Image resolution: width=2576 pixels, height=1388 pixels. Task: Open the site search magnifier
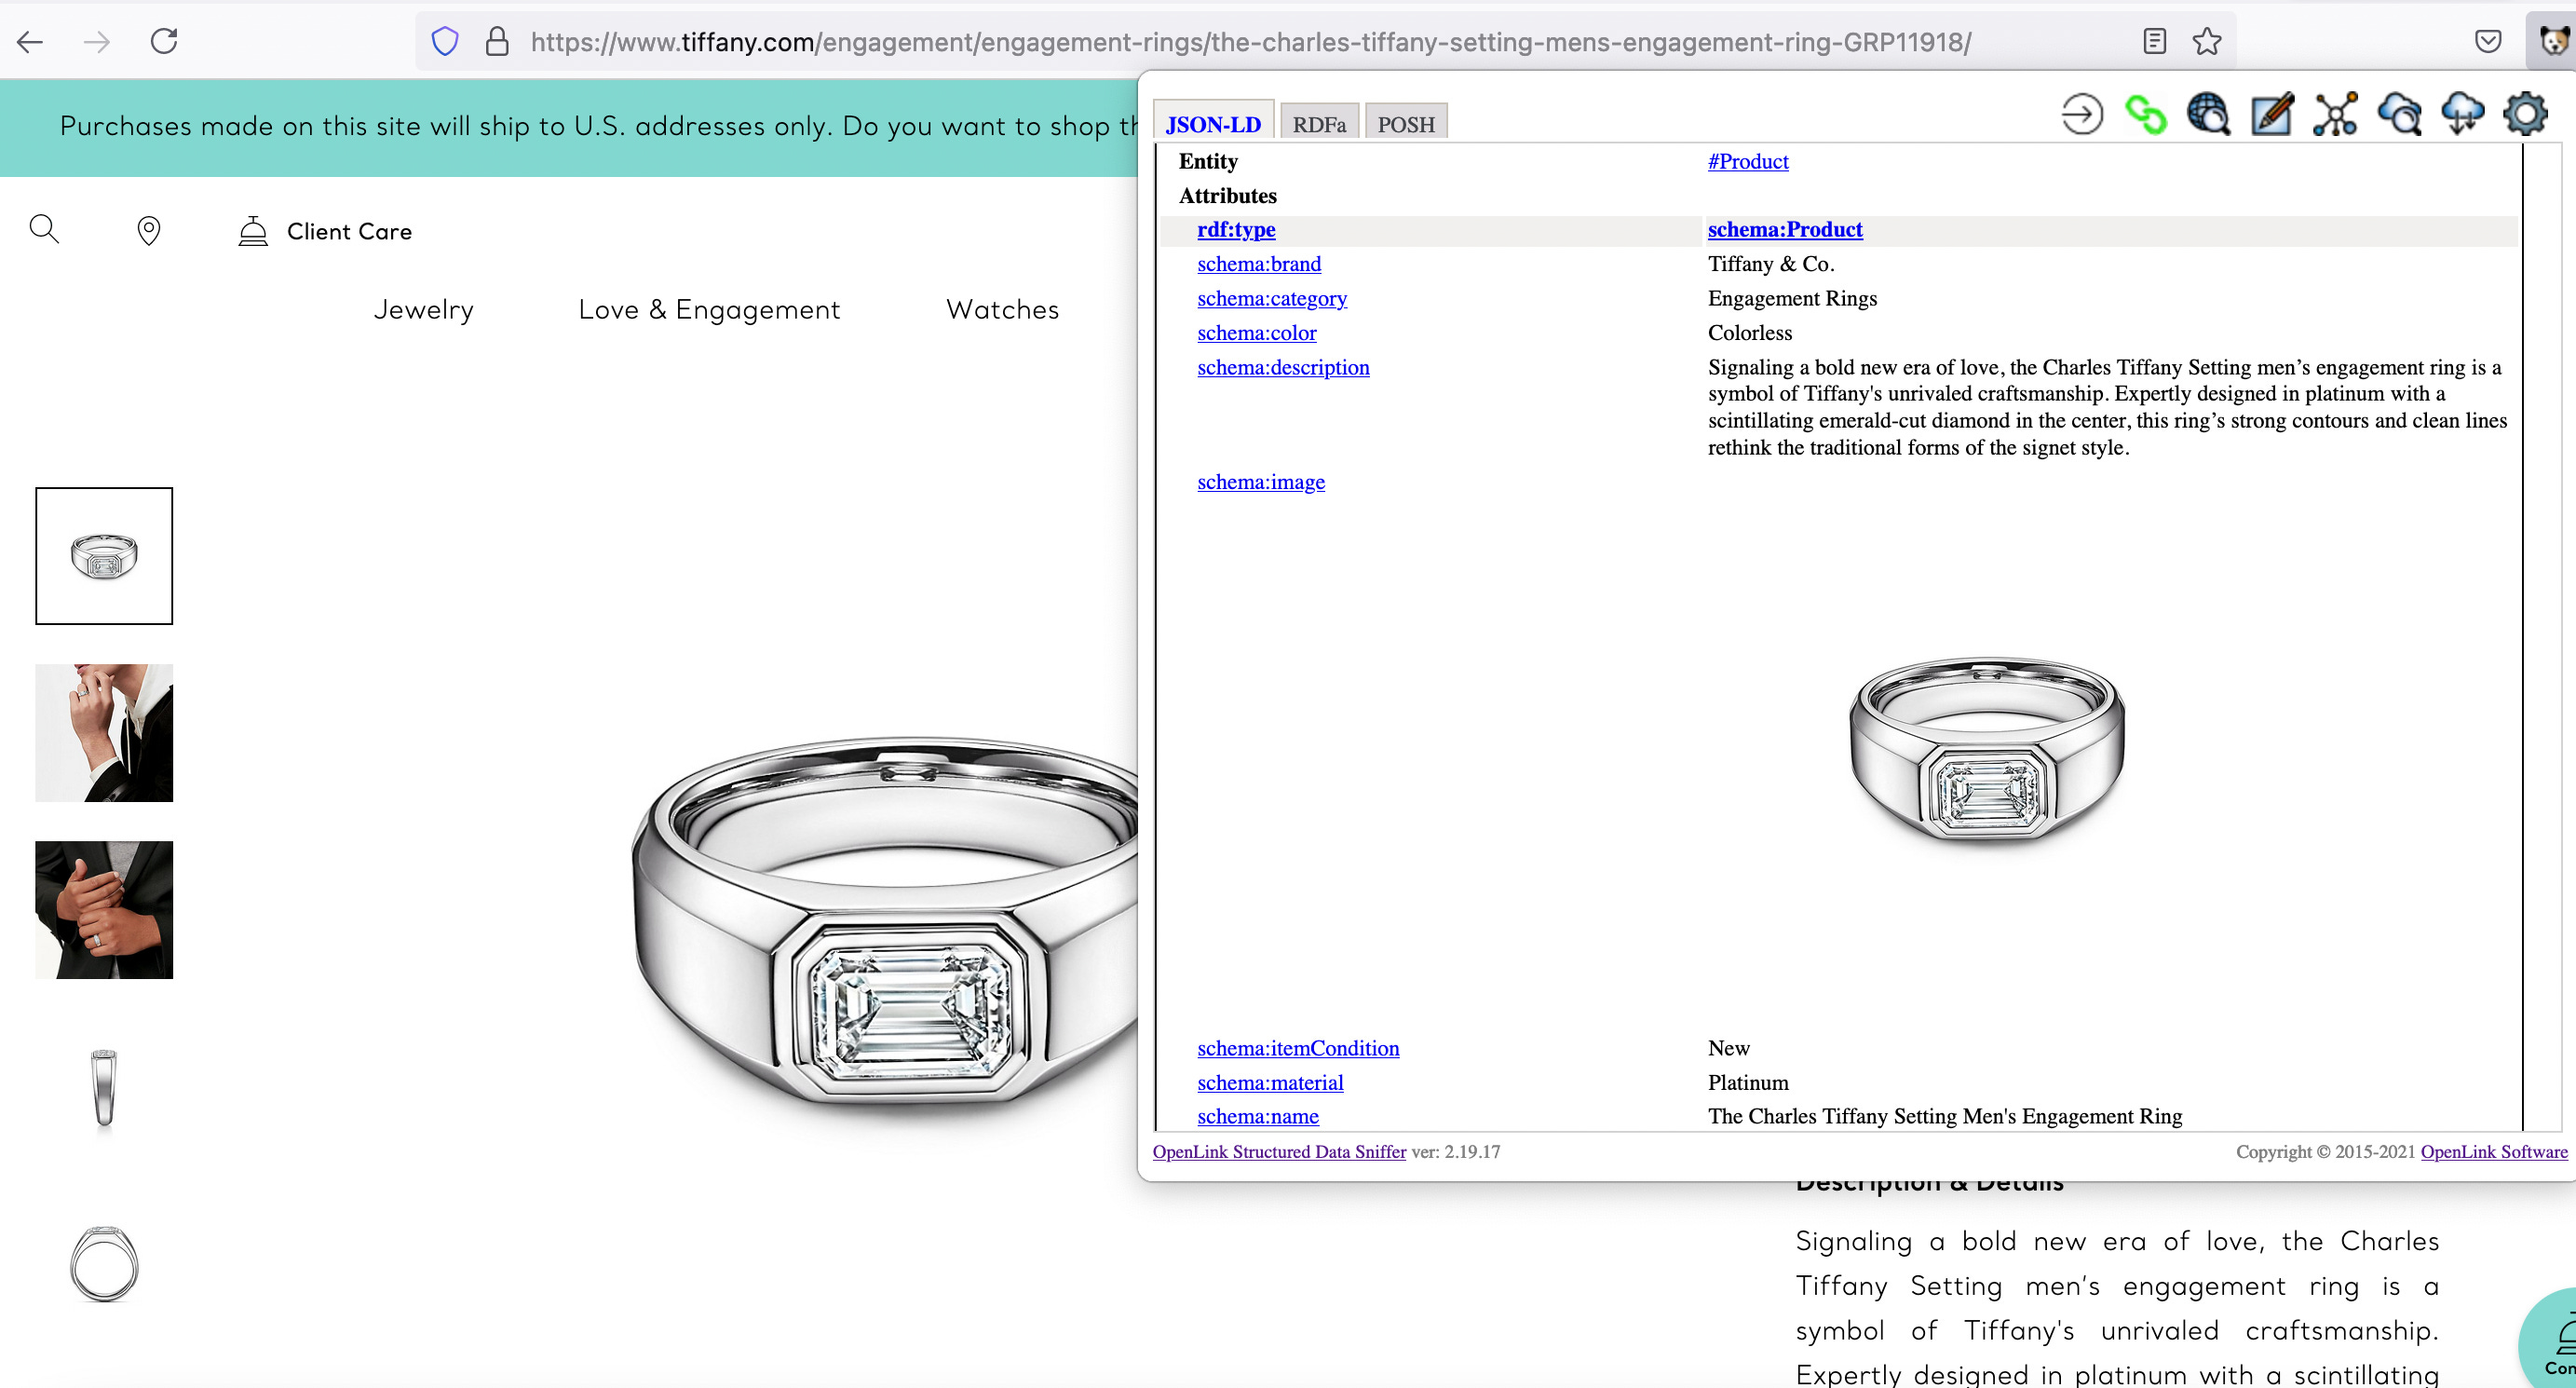coord(44,230)
